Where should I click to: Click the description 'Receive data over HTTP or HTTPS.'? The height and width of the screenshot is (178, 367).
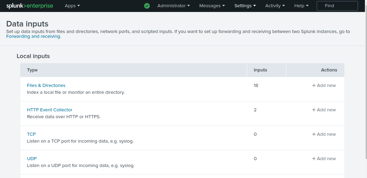pyautogui.click(x=64, y=116)
